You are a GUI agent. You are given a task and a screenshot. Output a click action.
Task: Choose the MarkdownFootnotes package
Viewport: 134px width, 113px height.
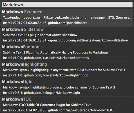click(67, 52)
